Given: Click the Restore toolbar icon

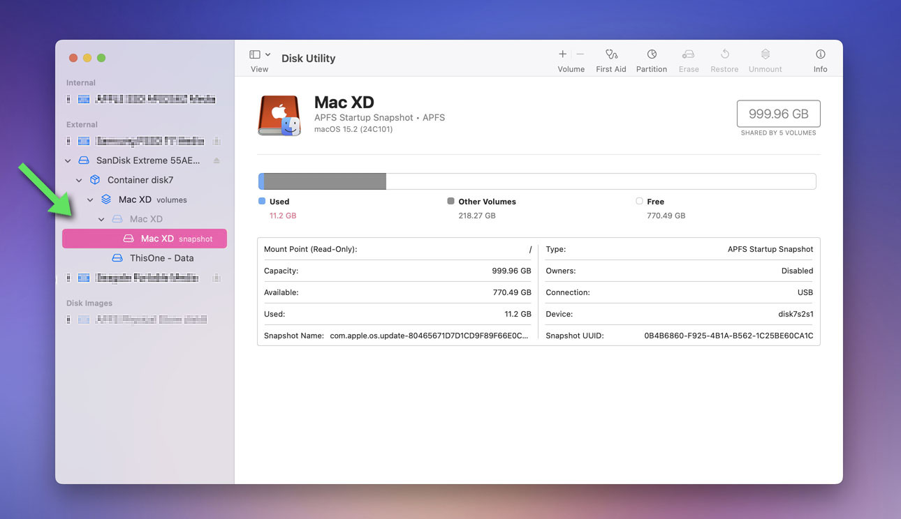Looking at the screenshot, I should tap(725, 54).
